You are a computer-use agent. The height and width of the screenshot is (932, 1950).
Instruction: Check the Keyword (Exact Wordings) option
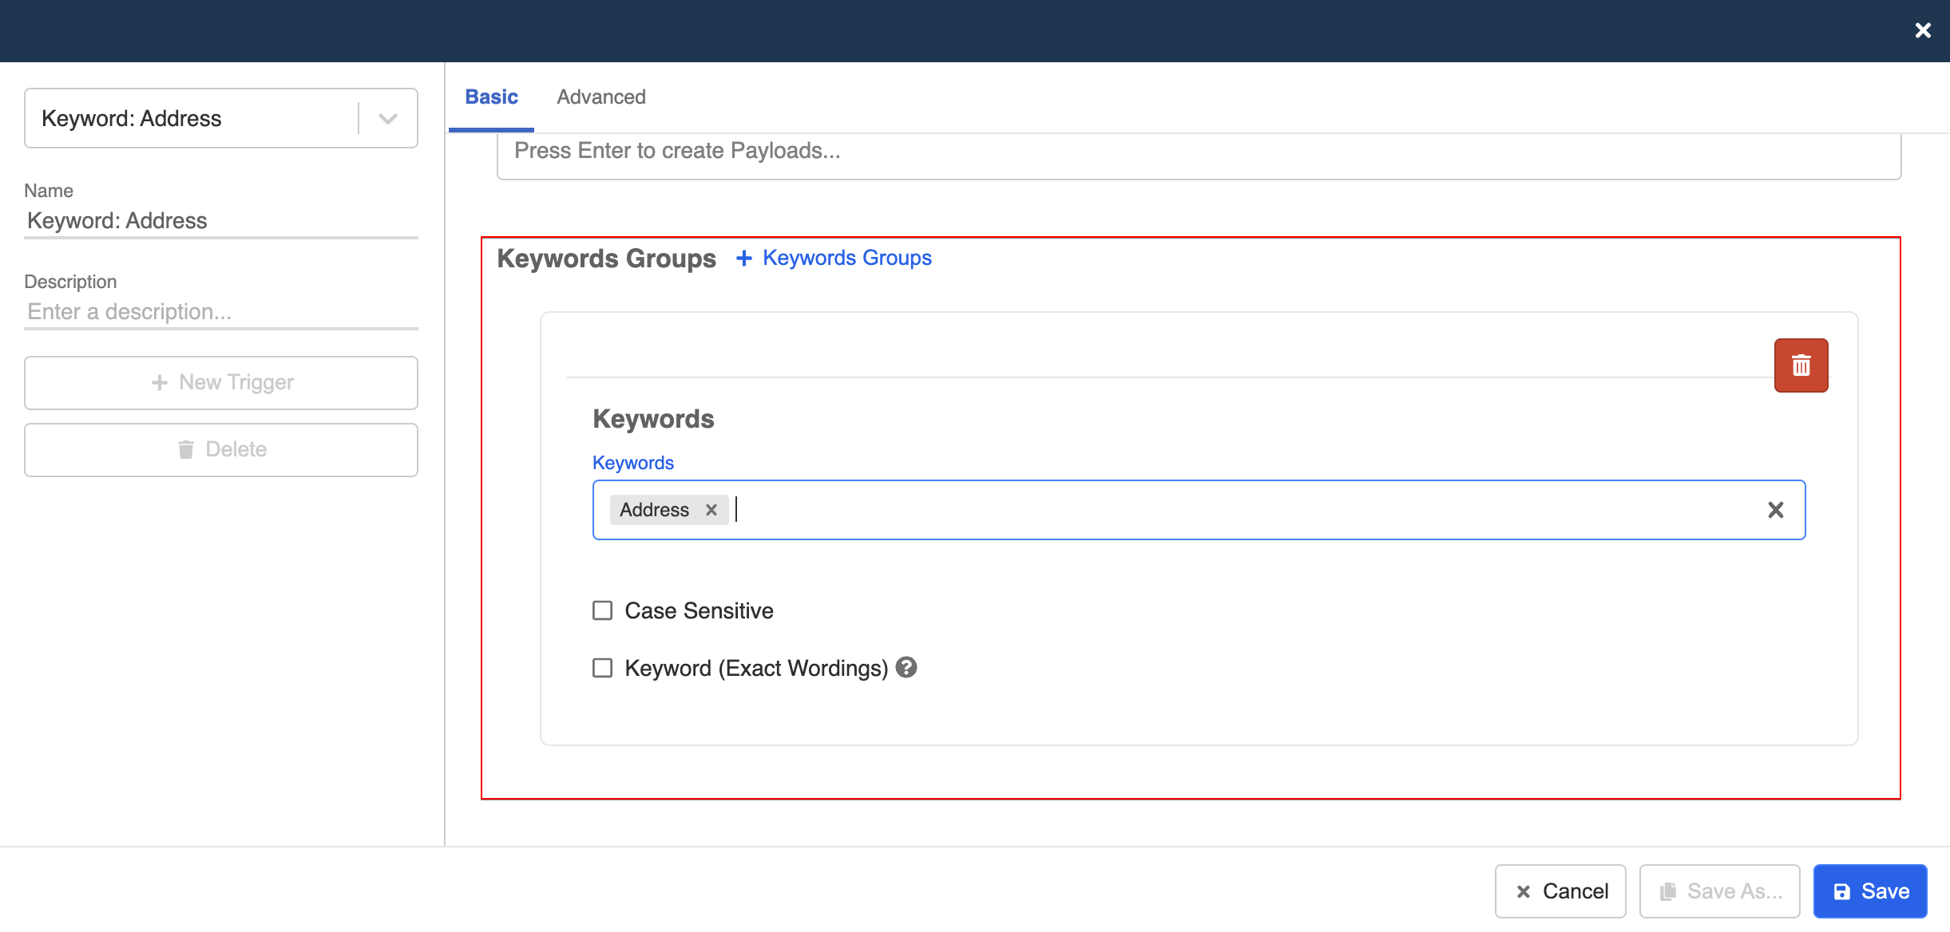point(601,668)
